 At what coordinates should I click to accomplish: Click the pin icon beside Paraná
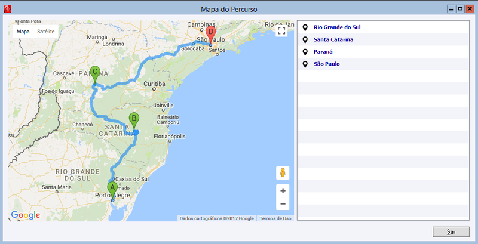(x=305, y=52)
